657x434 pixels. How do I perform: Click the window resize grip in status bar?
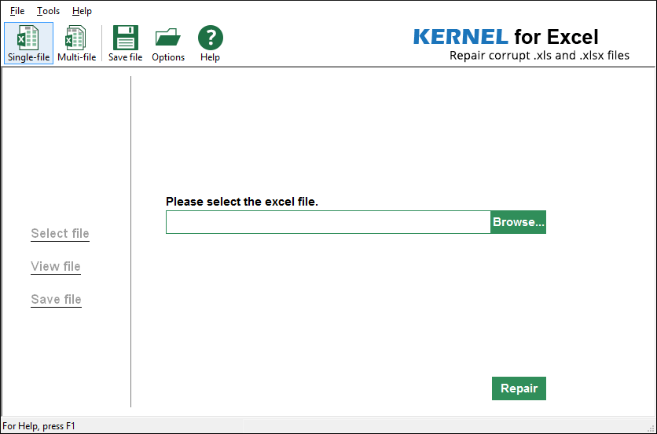651,429
